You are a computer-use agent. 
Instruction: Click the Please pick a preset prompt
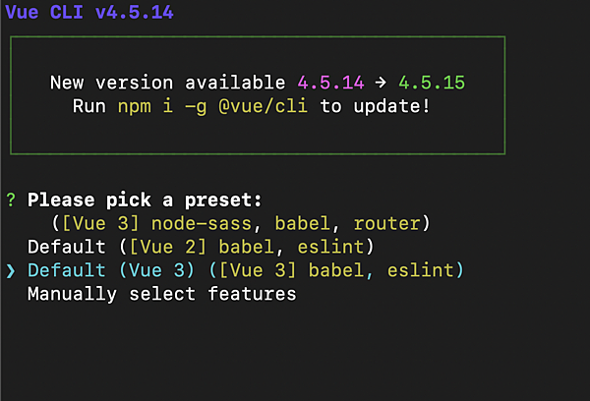tap(145, 200)
